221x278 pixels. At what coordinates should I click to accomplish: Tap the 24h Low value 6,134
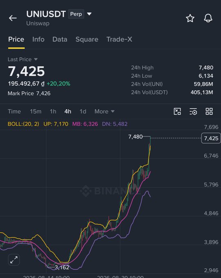(x=206, y=76)
